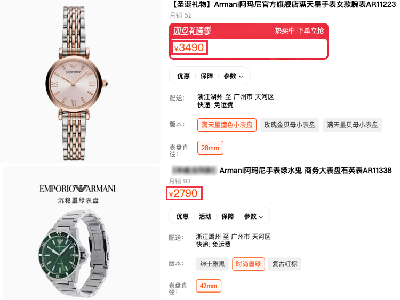
Task: Select the 时尚墨绿 version option
Action: point(249,264)
